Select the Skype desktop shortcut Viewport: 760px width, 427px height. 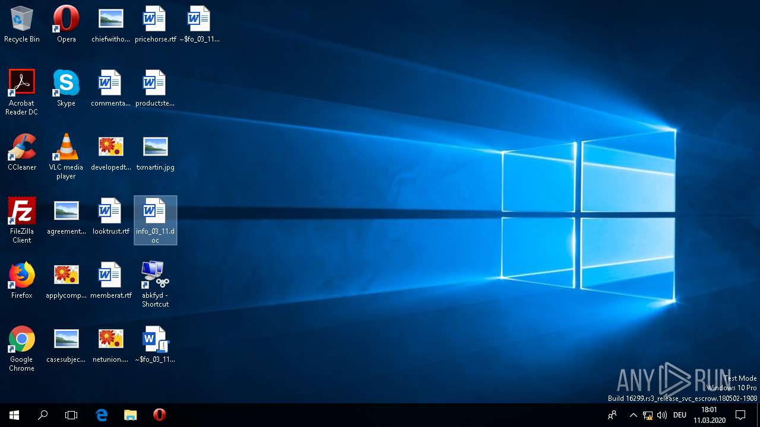pyautogui.click(x=66, y=88)
